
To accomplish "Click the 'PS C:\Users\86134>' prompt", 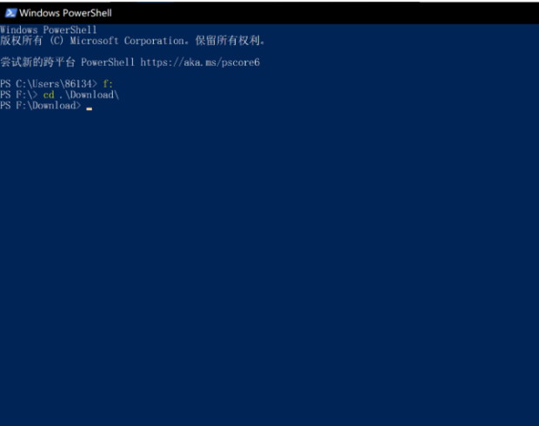I will click(x=49, y=84).
